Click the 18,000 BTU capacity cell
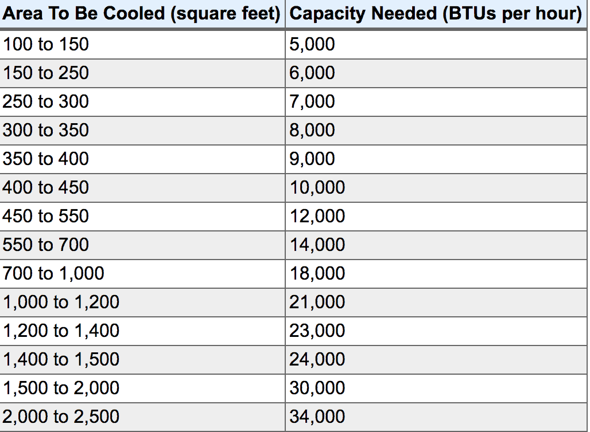The width and height of the screenshot is (590, 432). [x=317, y=273]
